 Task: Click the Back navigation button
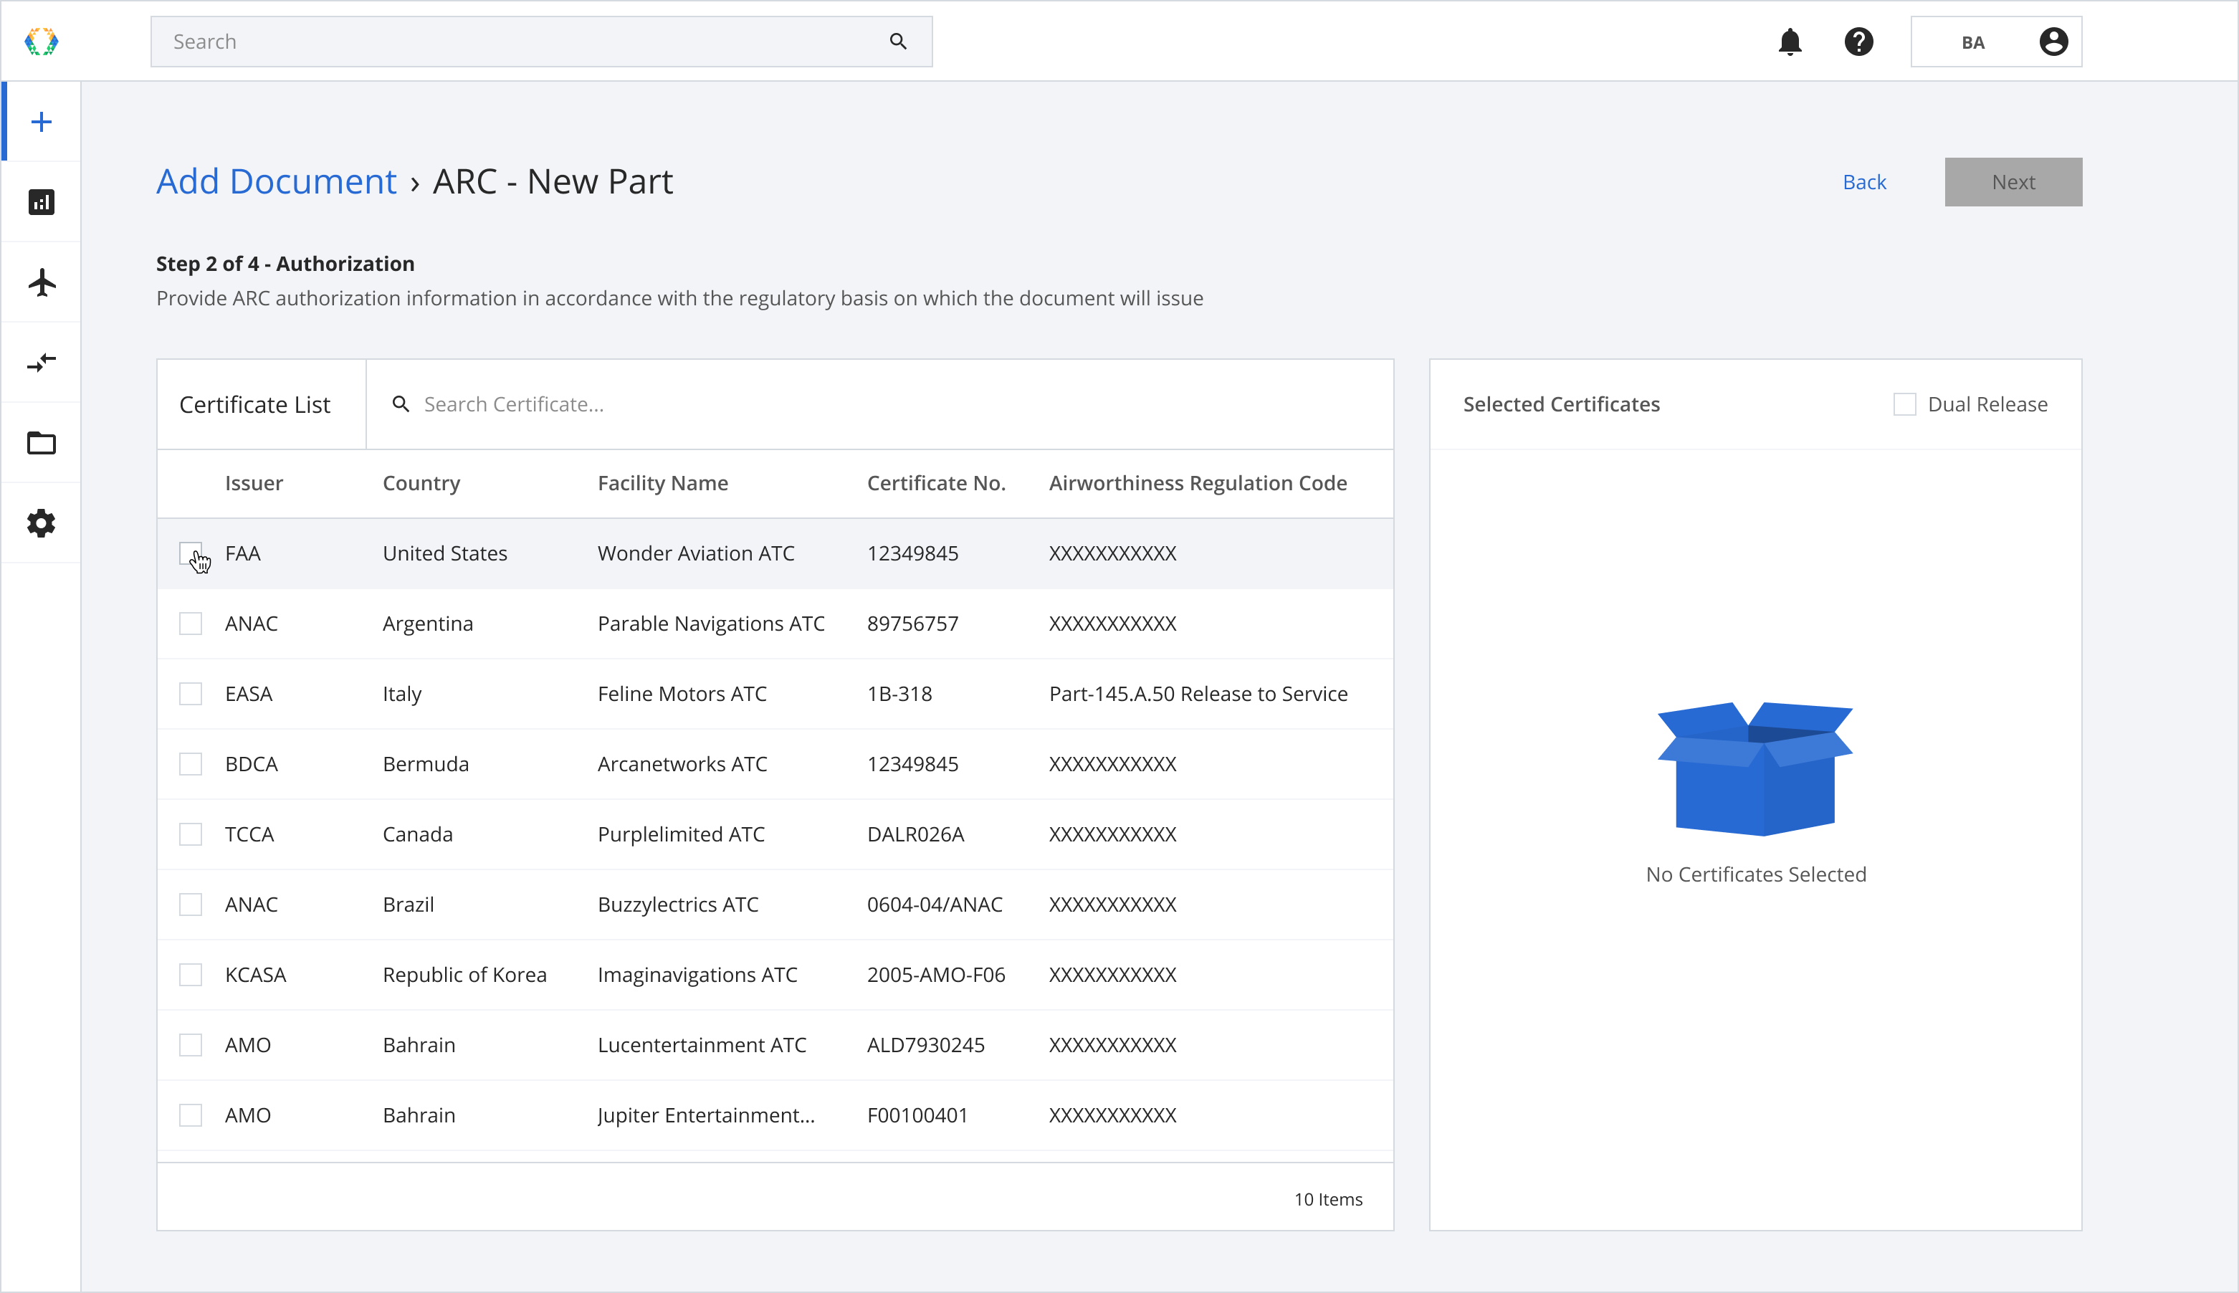(x=1865, y=180)
